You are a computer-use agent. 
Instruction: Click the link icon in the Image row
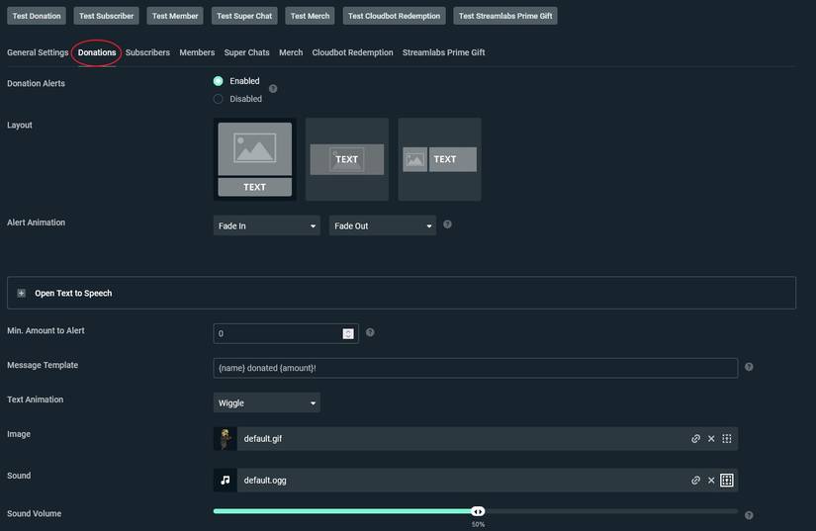coord(695,438)
